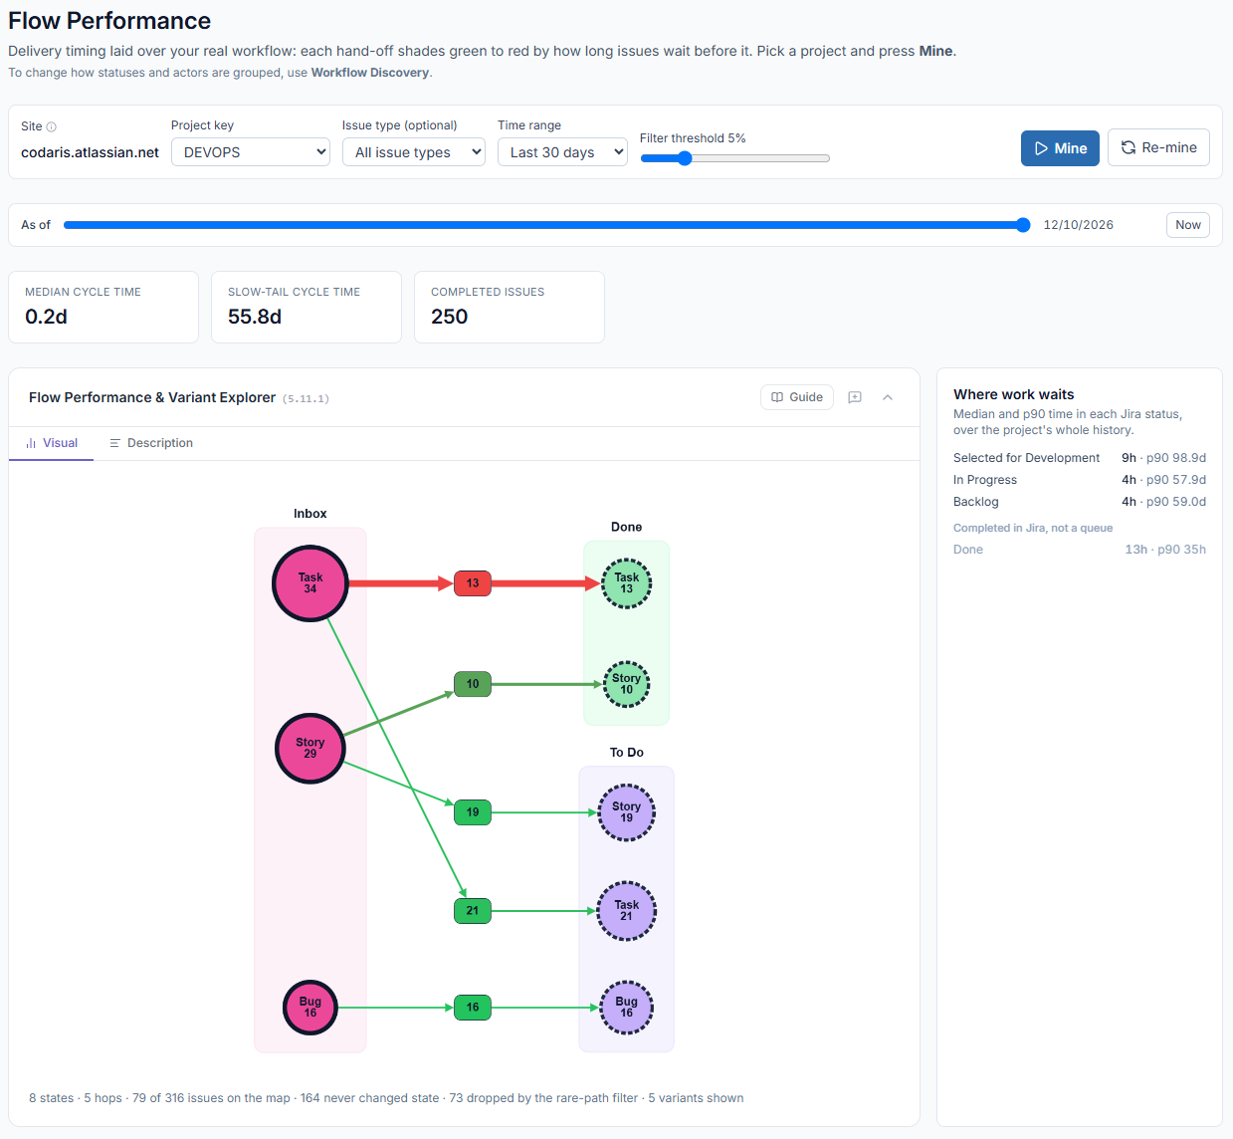
Task: Click the dark green hop label 10
Action: pos(473,684)
